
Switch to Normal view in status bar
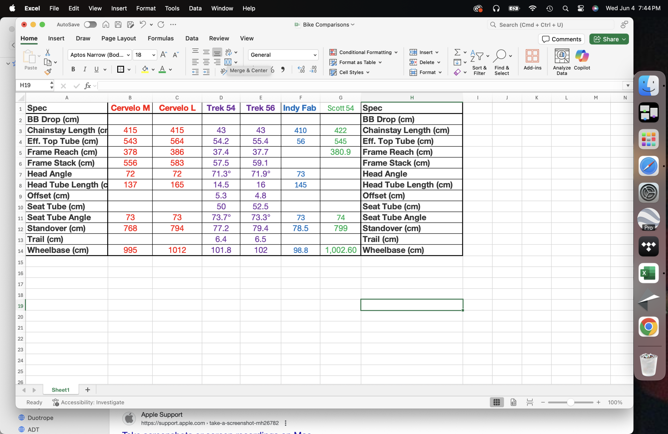point(497,402)
